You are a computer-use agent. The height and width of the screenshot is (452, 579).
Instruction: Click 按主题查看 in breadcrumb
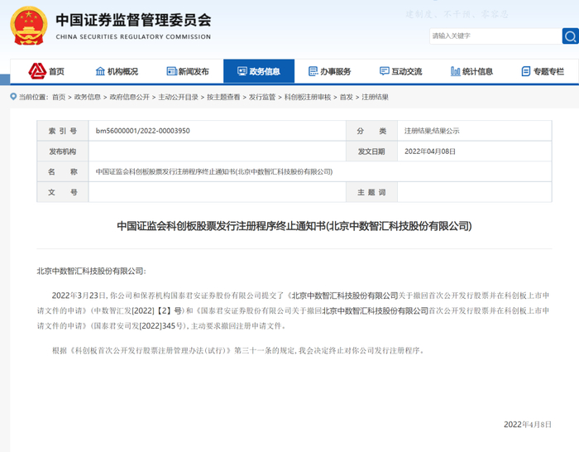coord(223,97)
